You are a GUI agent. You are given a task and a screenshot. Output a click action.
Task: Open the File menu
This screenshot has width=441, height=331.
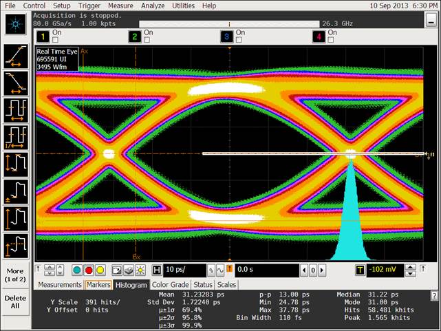[x=10, y=6]
